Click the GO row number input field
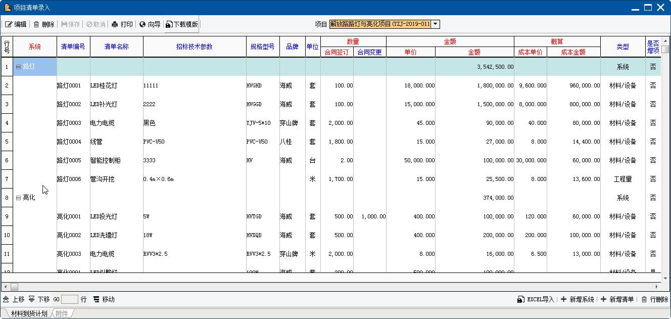Screen dimensions: 671x319 tap(70, 299)
